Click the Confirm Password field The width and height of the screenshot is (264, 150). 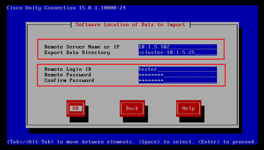pos(178,80)
